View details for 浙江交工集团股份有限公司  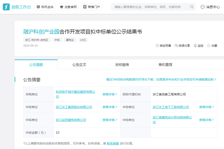click(x=110, y=107)
